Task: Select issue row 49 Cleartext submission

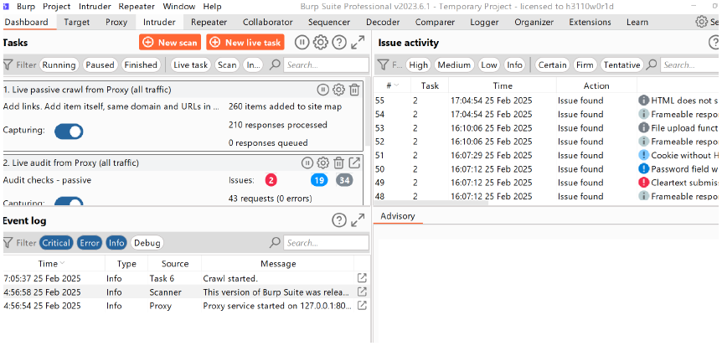Action: click(x=548, y=183)
